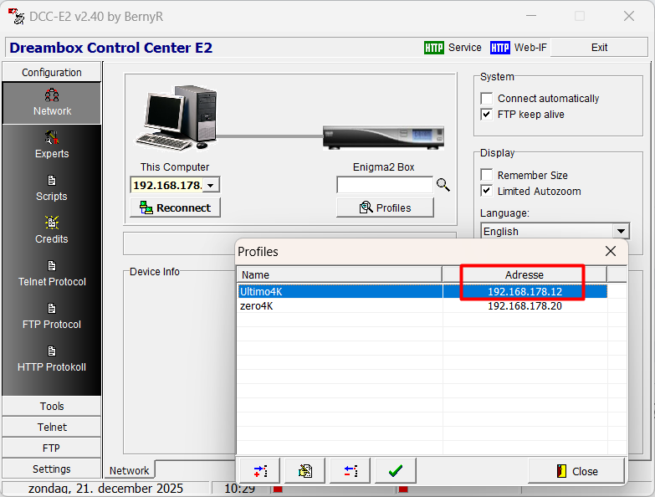Viewport: 655px width, 497px height.
Task: Open the Network configuration section
Action: (52, 103)
